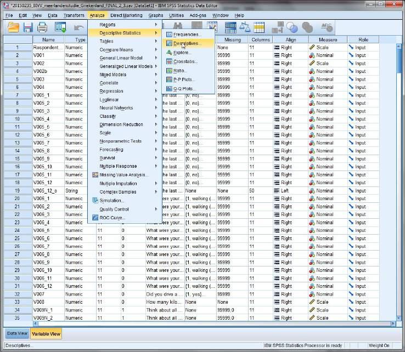The width and height of the screenshot is (405, 352).
Task: Click the vertical scrollbar down arrow
Action: click(398, 318)
